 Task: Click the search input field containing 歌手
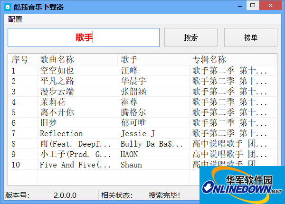(x=84, y=37)
